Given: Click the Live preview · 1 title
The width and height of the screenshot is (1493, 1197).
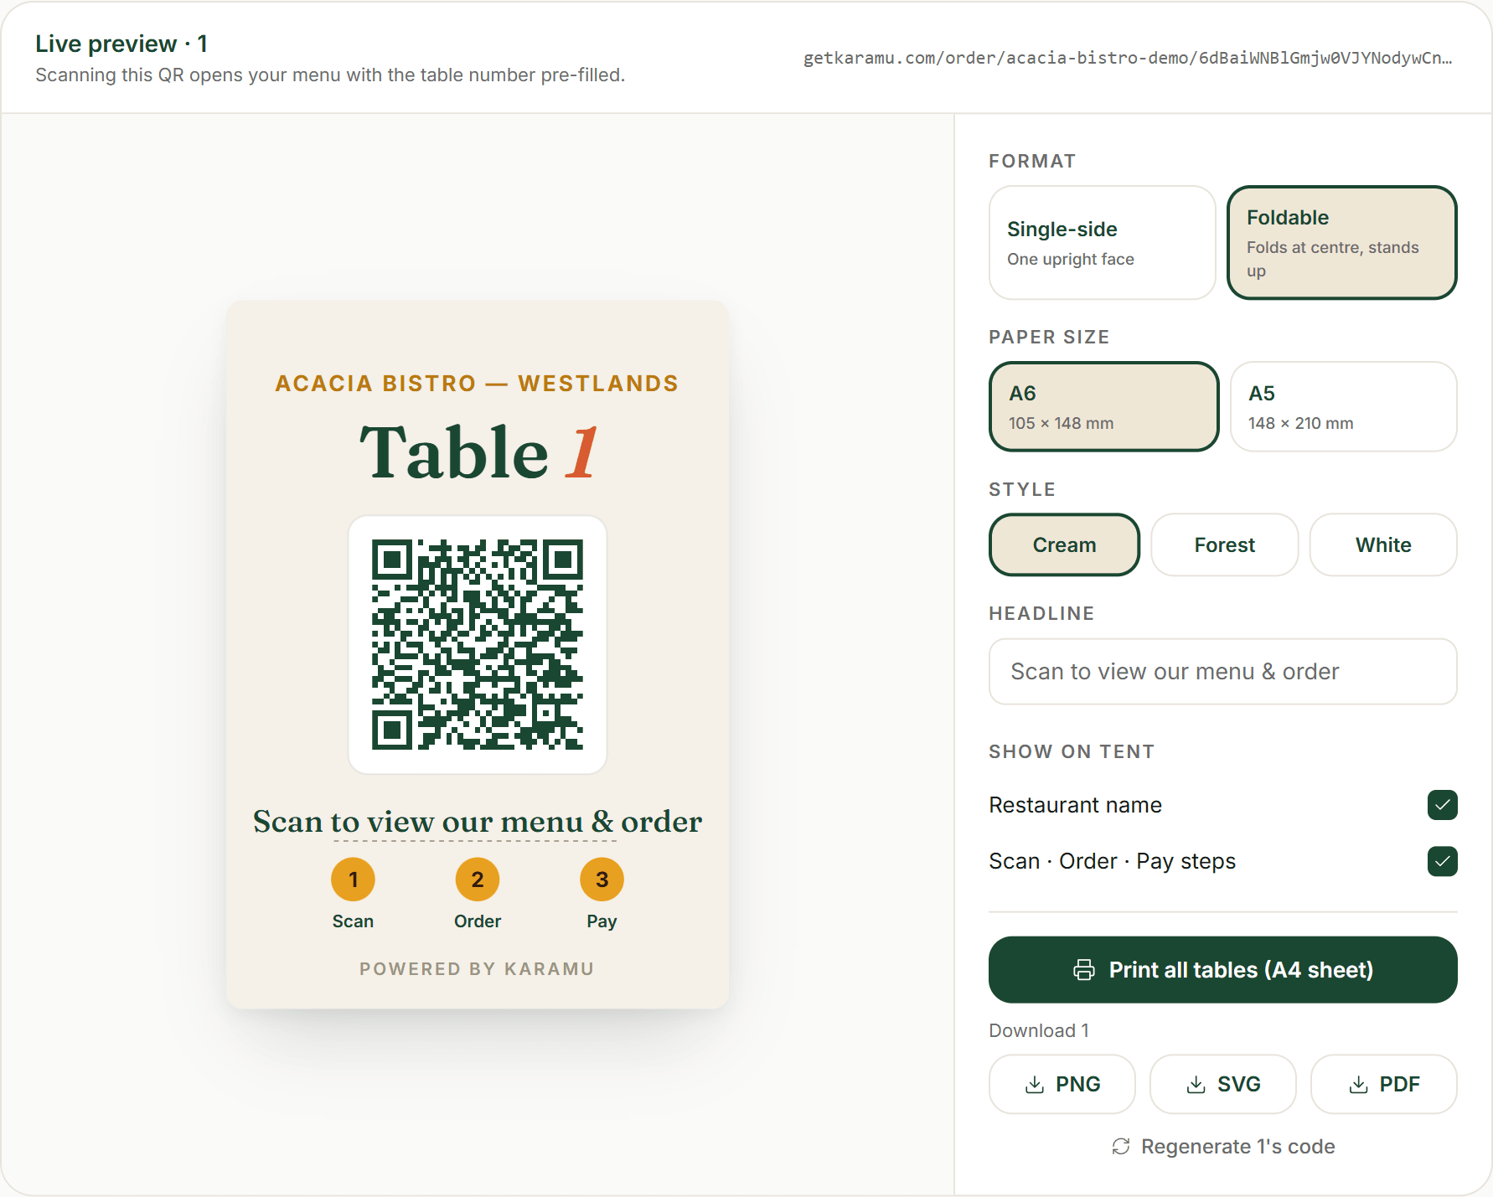Looking at the screenshot, I should click(121, 44).
